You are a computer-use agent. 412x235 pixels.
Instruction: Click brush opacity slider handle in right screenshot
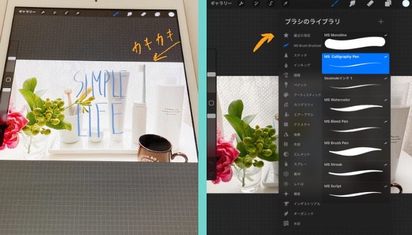tap(211, 116)
